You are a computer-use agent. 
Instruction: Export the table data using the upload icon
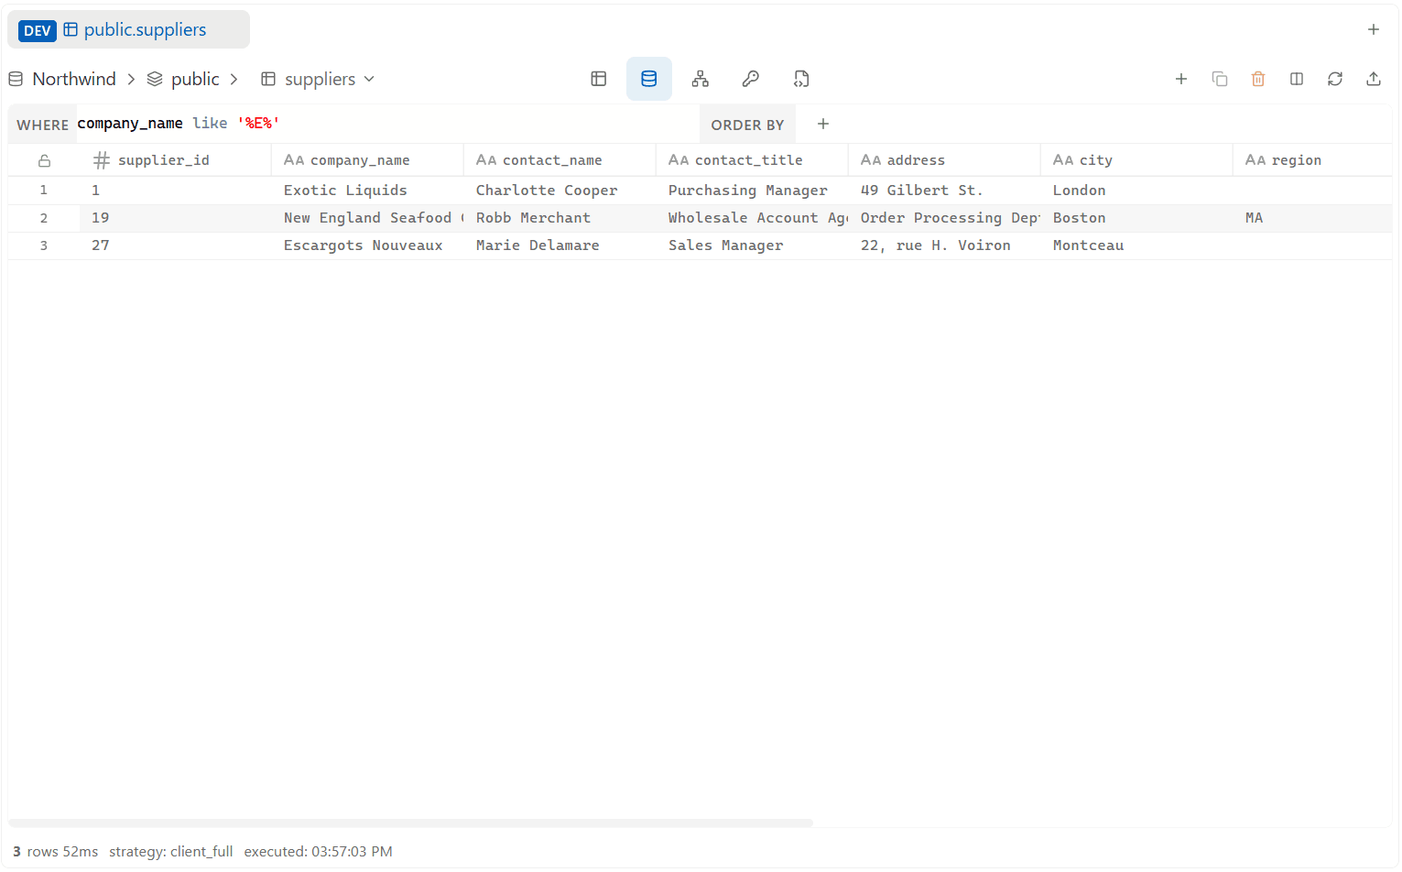(1374, 79)
